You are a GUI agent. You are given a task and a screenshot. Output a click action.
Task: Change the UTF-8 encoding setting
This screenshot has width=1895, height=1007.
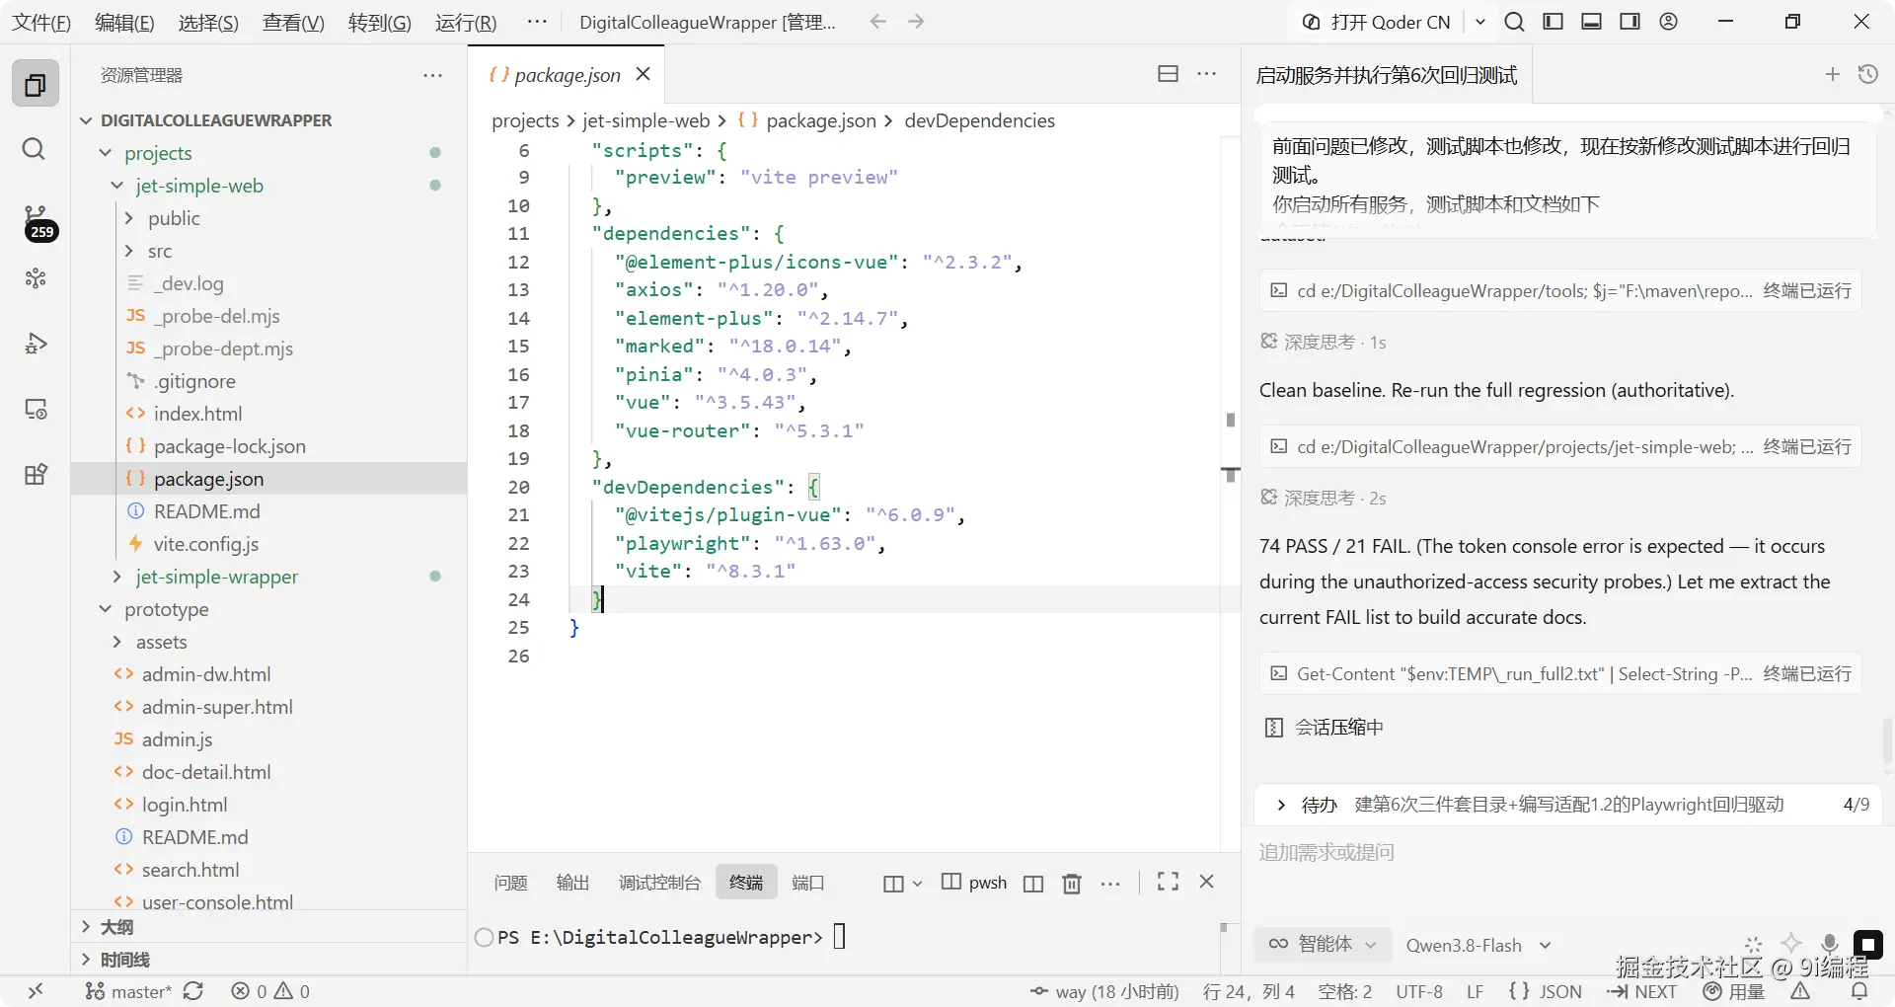(x=1419, y=991)
